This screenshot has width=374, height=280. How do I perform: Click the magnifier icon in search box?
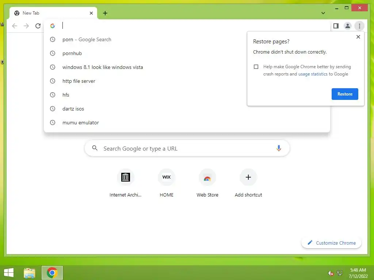pyautogui.click(x=95, y=148)
